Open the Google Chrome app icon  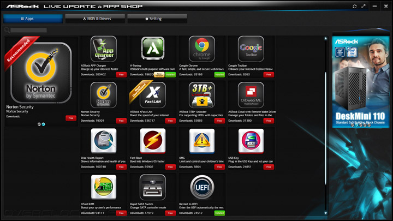[x=202, y=49]
